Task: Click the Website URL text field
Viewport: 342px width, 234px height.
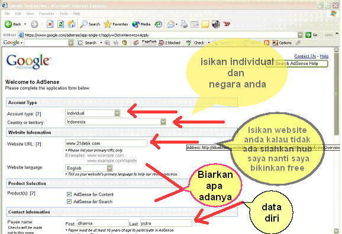Action: coord(106,144)
